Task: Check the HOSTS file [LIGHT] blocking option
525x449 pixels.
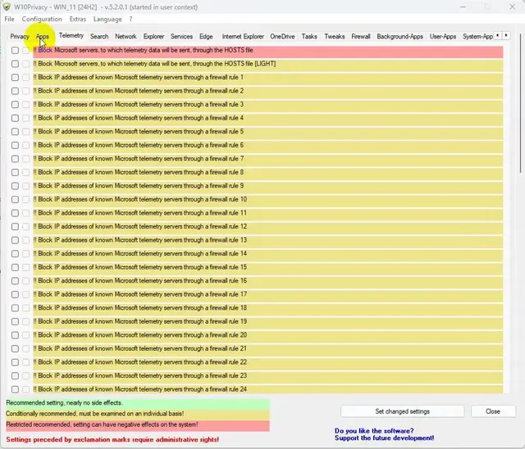Action: coord(15,64)
